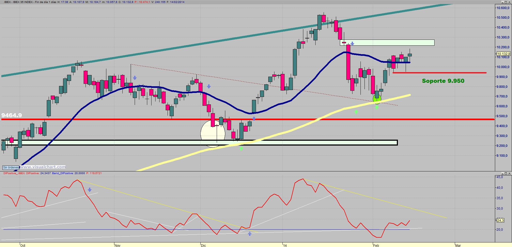Screen dimensions: 512x247
Task: Minimize the DIPositive indicator pane
Action: coord(502,173)
